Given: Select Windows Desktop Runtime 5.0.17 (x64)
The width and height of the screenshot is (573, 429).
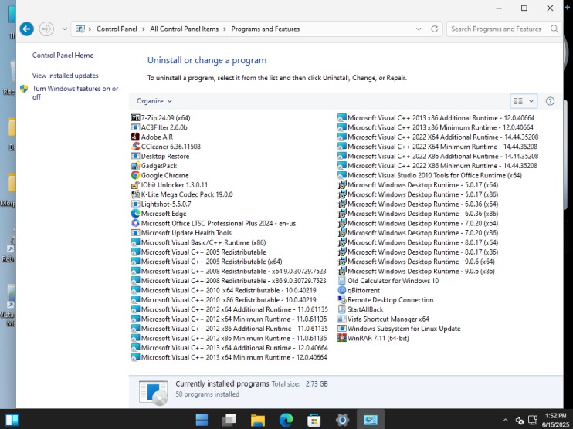Looking at the screenshot, I should point(418,184).
